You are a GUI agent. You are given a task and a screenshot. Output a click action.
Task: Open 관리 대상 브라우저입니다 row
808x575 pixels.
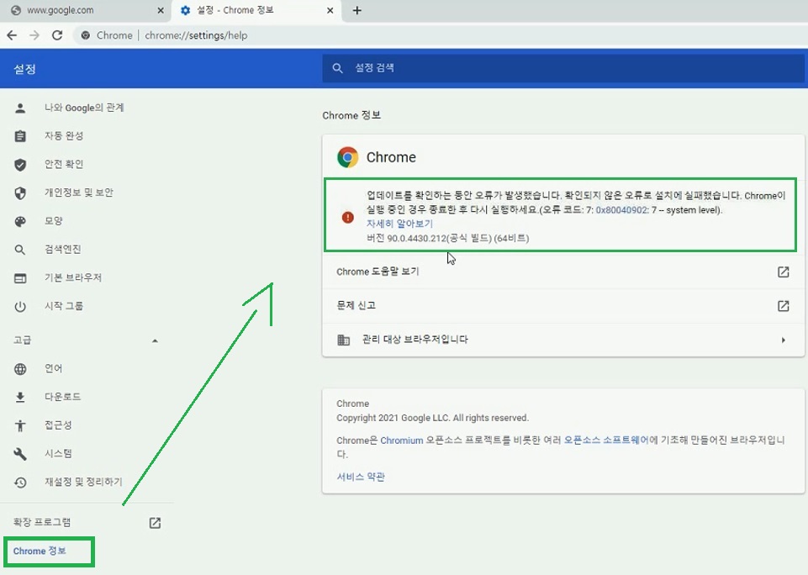pos(562,340)
